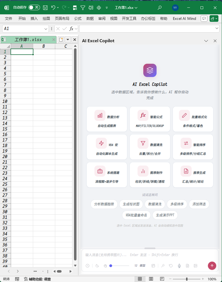Open the Comments speech bubble icon

coord(204,18)
